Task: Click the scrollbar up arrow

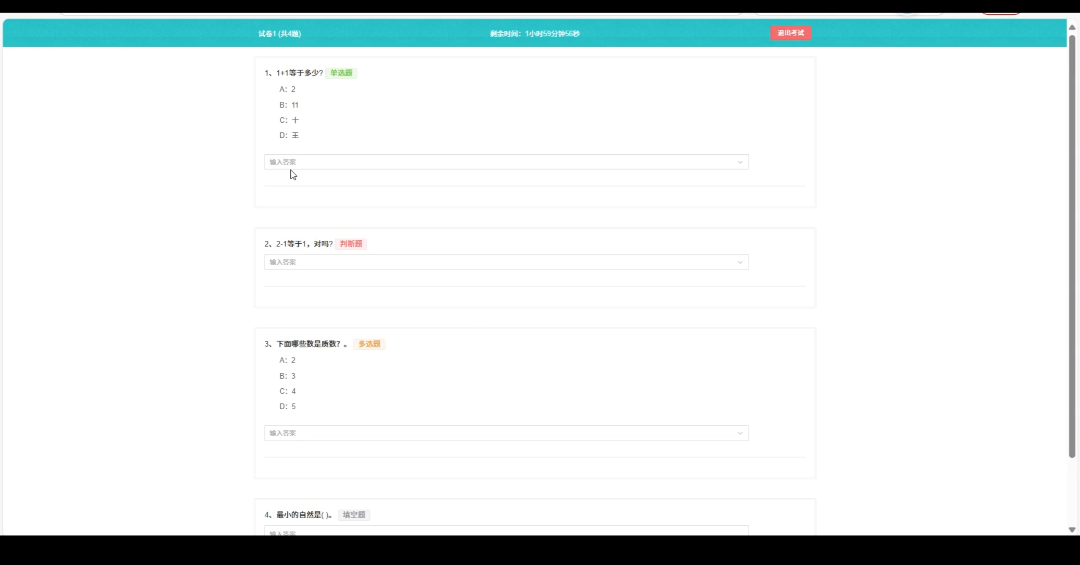Action: [x=1072, y=27]
